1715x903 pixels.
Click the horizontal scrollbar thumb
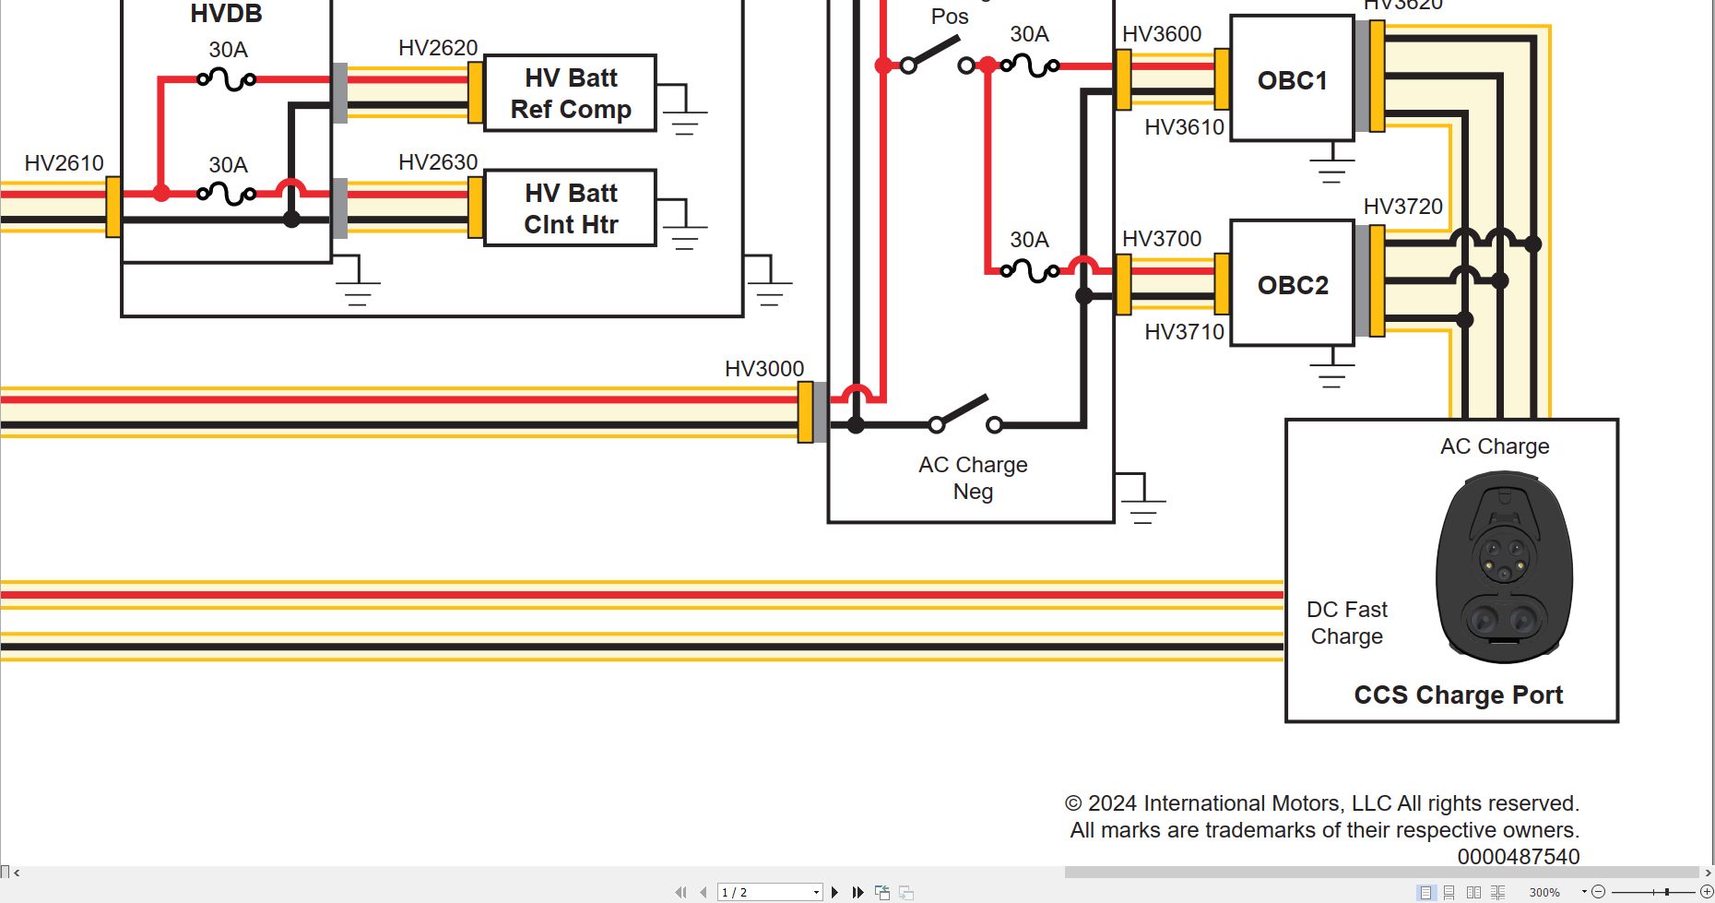point(1381,872)
